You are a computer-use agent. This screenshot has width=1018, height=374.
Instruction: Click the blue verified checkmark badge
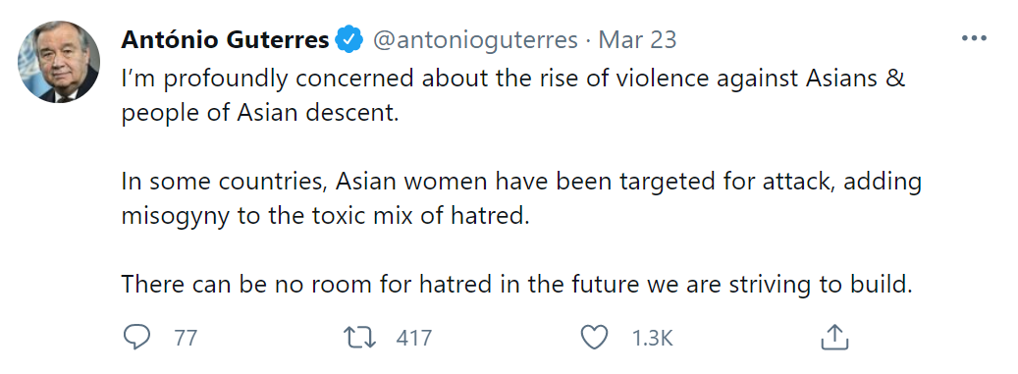pyautogui.click(x=349, y=40)
